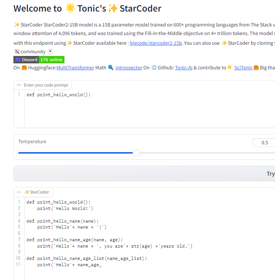This screenshot has width=275, height=280.
Task: Open the bigcode/starcoder2-15b model link
Action: (156, 43)
